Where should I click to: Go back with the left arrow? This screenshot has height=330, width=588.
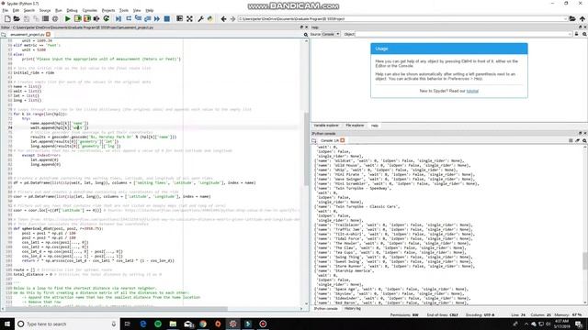(x=223, y=18)
